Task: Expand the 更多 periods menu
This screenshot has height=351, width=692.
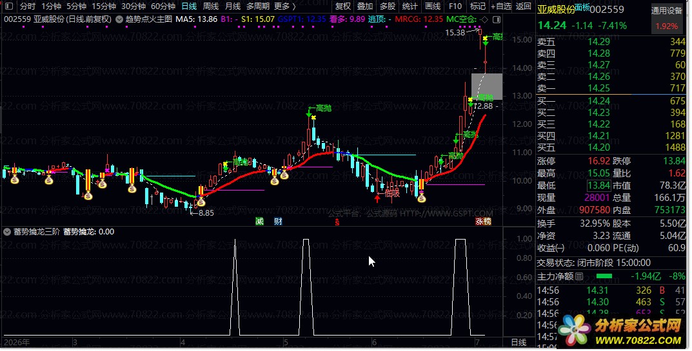Action: click(284, 6)
